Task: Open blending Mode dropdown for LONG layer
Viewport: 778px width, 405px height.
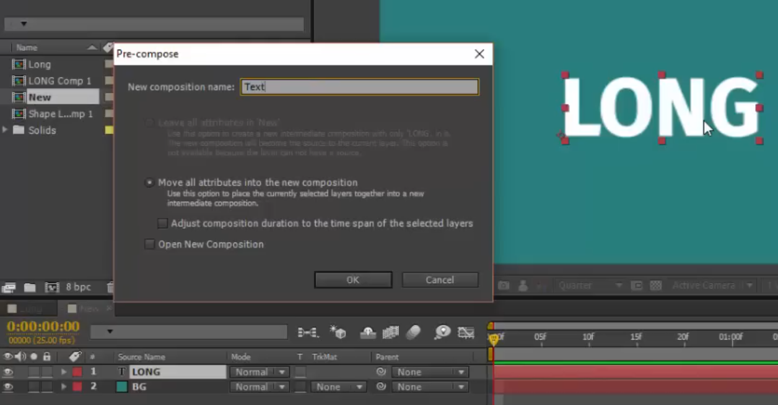Action: (259, 372)
